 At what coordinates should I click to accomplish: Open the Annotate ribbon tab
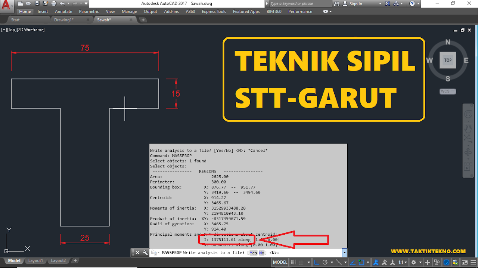tap(63, 12)
